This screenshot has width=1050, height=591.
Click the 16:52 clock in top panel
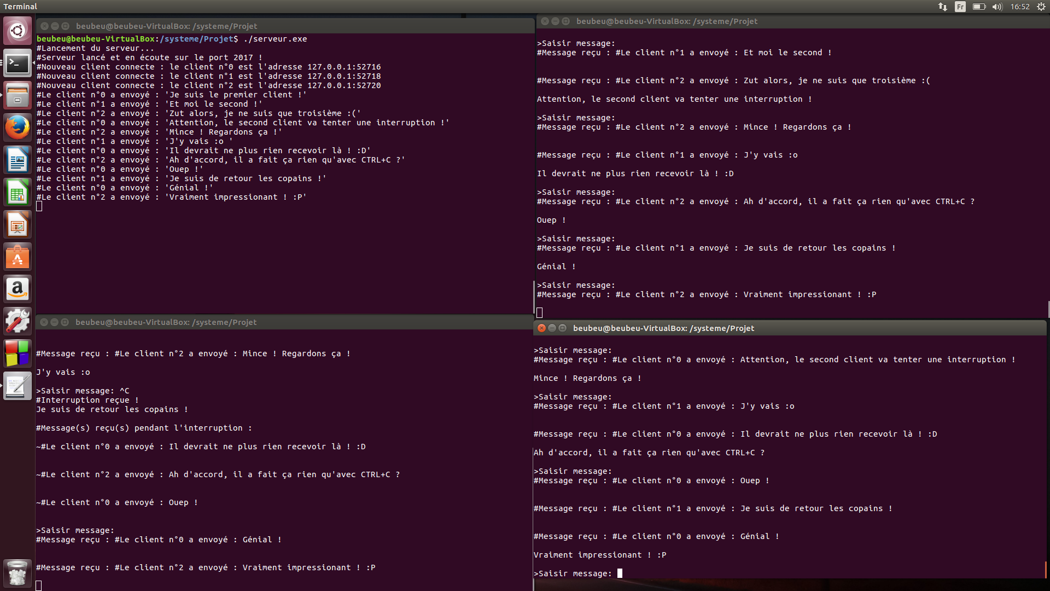[x=1020, y=7]
